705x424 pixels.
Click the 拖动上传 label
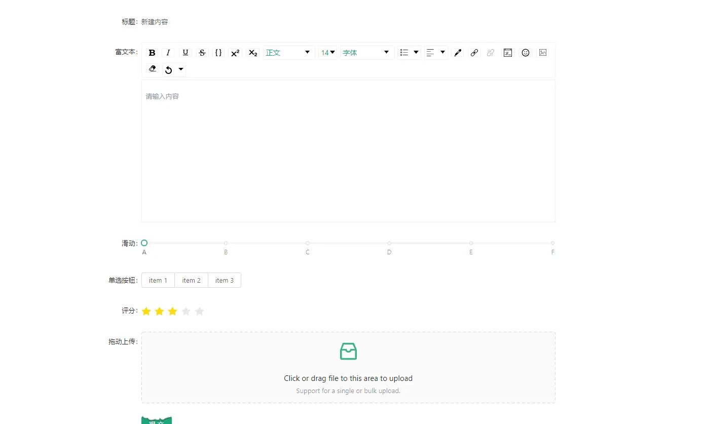tap(123, 341)
